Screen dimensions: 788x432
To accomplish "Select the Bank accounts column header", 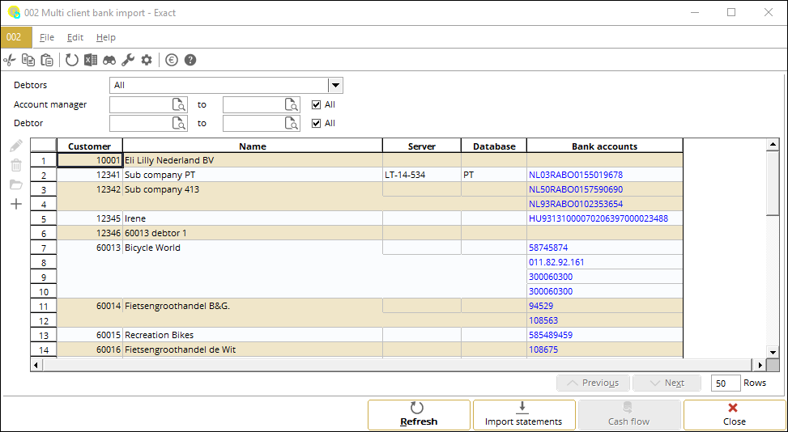I will point(605,146).
